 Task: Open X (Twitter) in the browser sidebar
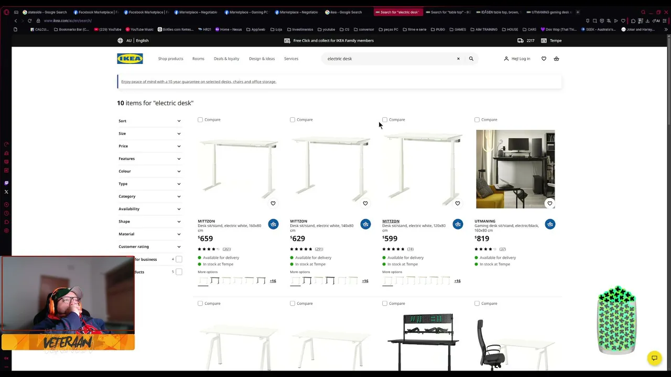coord(6,192)
